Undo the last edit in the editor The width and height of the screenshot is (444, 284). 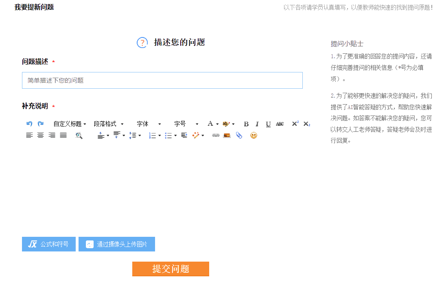coord(29,124)
